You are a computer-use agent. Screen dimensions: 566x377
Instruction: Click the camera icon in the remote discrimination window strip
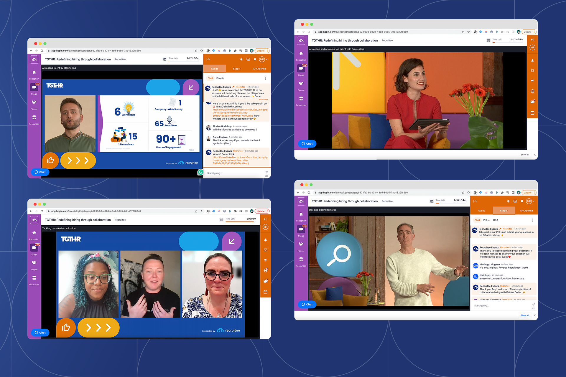(x=266, y=281)
